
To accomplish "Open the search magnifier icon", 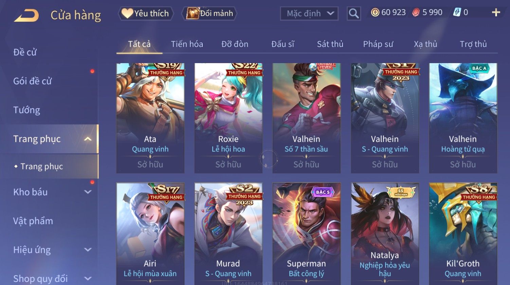I will click(x=353, y=14).
